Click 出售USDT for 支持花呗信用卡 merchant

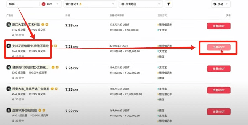click(218, 47)
